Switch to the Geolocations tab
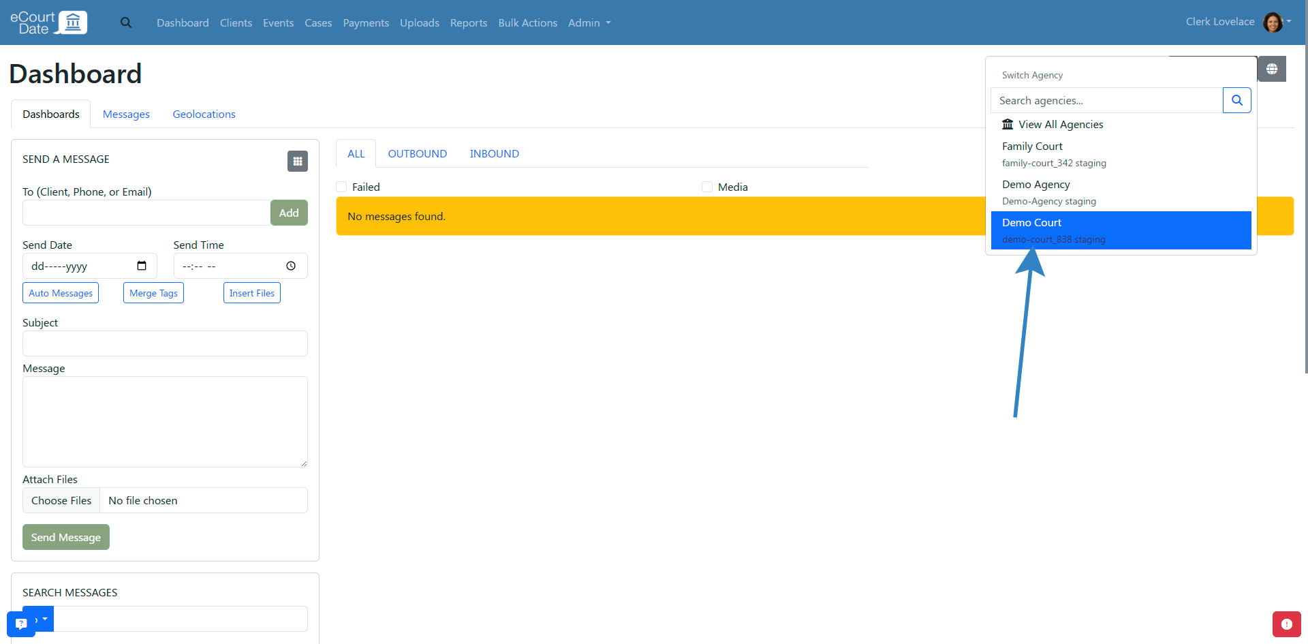The height and width of the screenshot is (644, 1308). pos(204,114)
